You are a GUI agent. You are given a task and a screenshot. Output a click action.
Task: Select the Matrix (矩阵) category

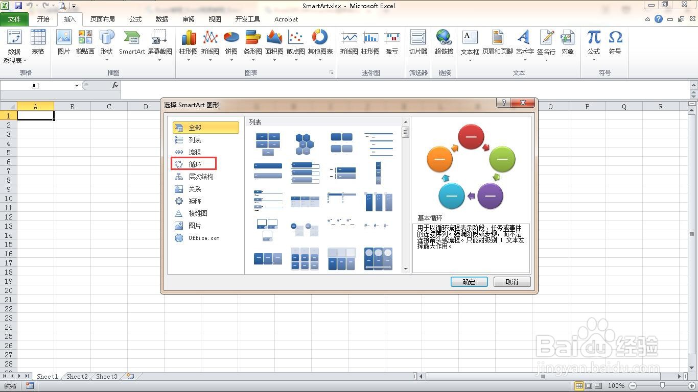pyautogui.click(x=206, y=201)
